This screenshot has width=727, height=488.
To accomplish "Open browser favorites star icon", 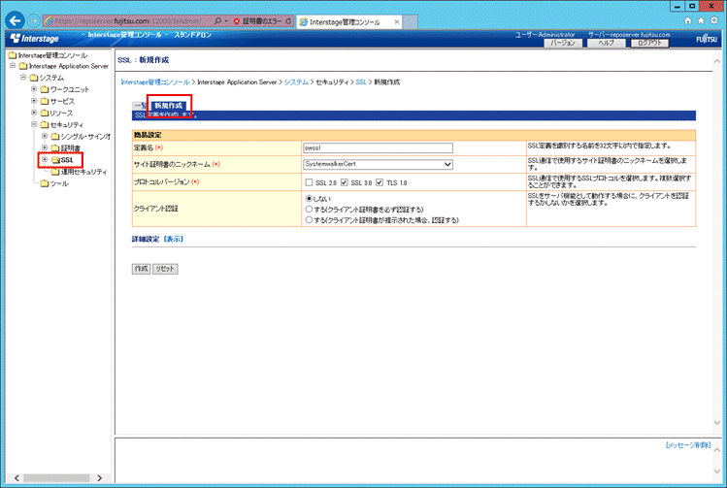I will (x=701, y=20).
